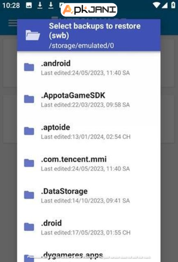Image resolution: width=178 pixels, height=262 pixels.
Task: Open the hamburger menu behind dialog
Action: pos(13,23)
